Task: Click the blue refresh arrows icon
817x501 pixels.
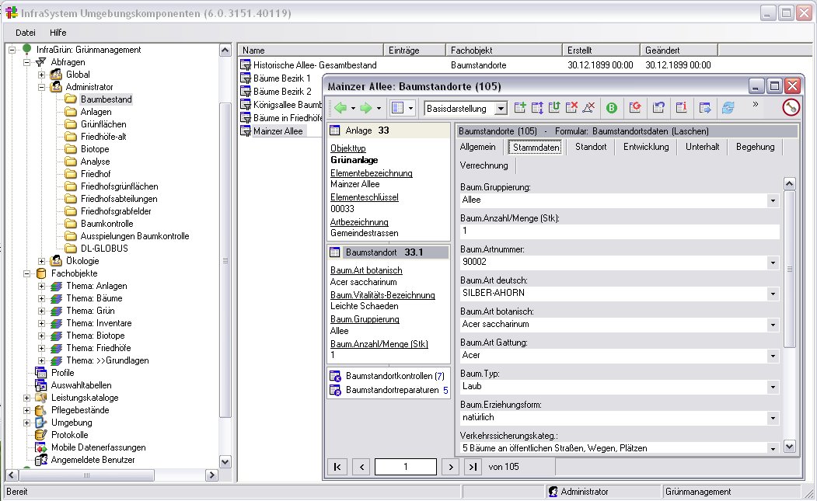Action: pyautogui.click(x=728, y=108)
